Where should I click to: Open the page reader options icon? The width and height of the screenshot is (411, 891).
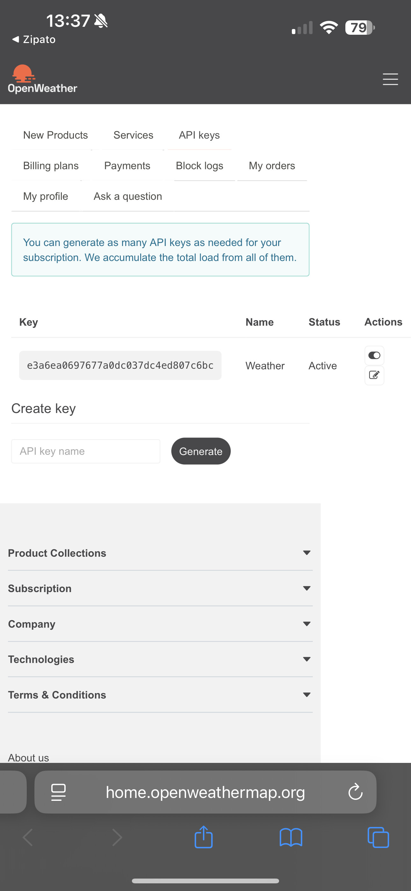pyautogui.click(x=58, y=792)
